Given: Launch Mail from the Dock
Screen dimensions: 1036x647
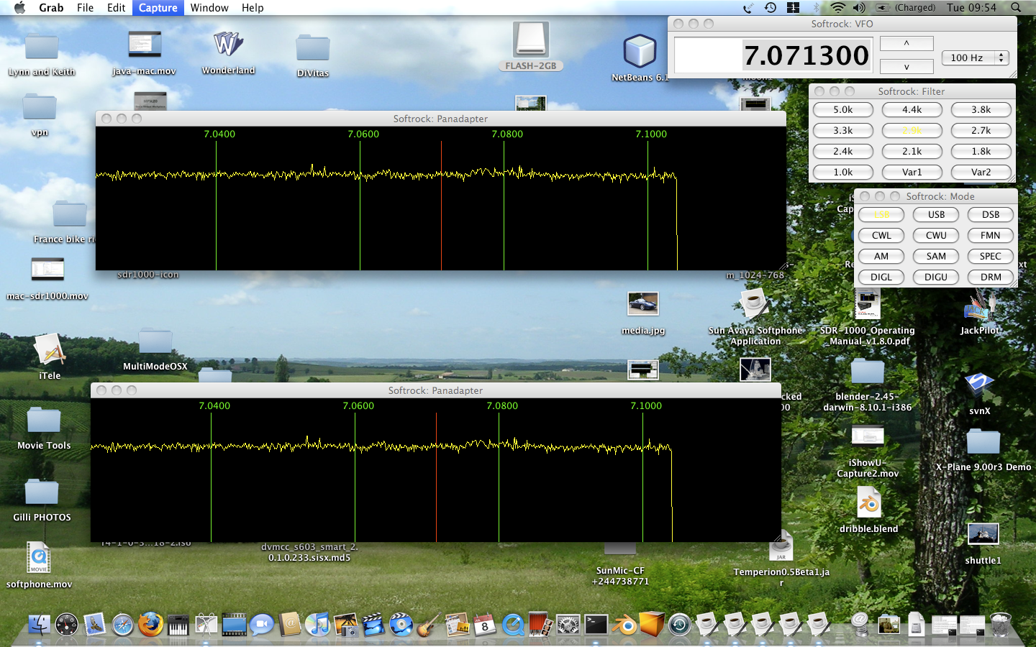Looking at the screenshot, I should click(94, 624).
